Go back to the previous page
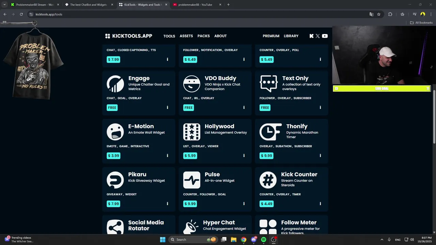Viewport: 436px width, 245px height. [x=5, y=14]
